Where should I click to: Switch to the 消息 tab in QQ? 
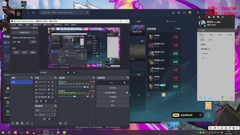coord(211,35)
